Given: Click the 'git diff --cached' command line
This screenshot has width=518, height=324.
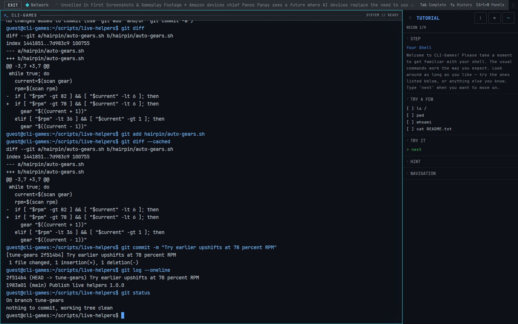Looking at the screenshot, I should point(88,142).
